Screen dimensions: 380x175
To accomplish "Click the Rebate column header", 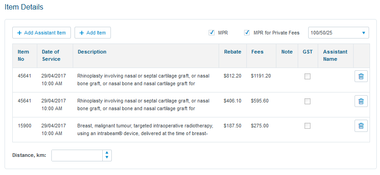I will click(x=233, y=52).
